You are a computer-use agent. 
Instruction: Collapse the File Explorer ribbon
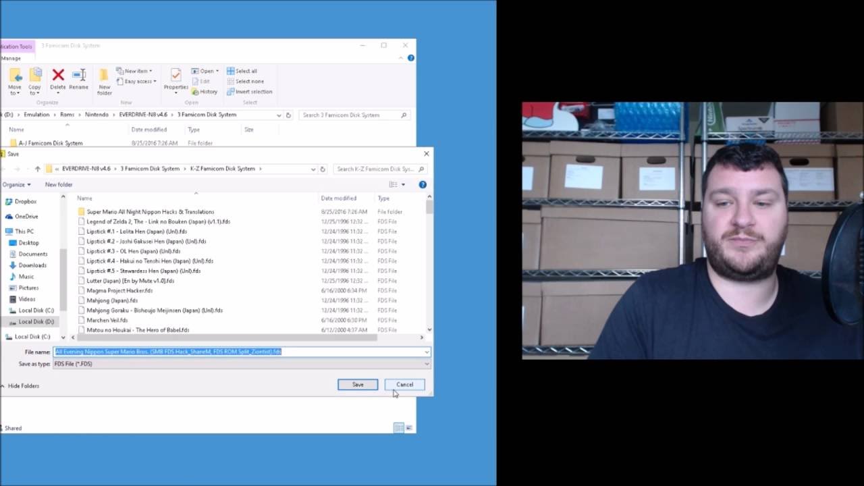point(402,58)
